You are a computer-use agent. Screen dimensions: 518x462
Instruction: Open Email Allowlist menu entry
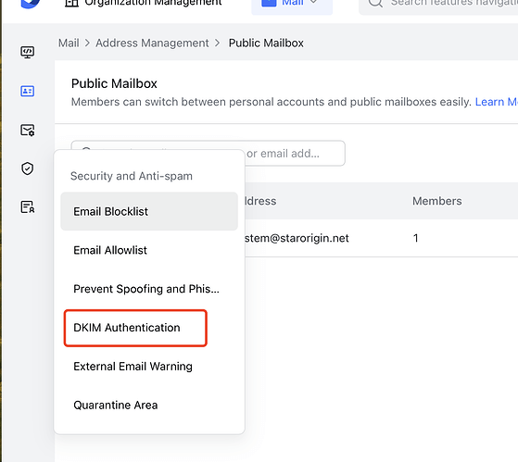[x=149, y=250]
